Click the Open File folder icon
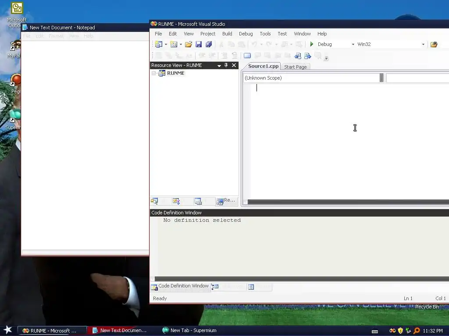This screenshot has width=449, height=336. click(x=189, y=44)
